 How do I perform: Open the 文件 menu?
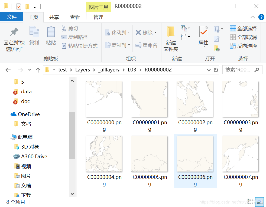(x=12, y=17)
